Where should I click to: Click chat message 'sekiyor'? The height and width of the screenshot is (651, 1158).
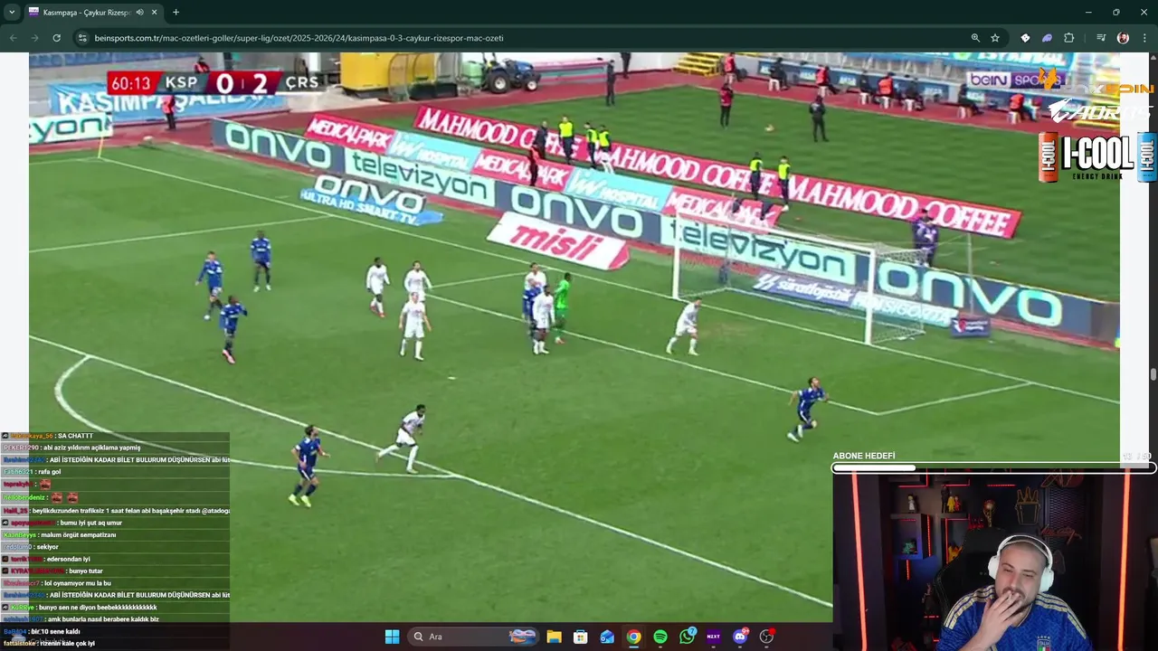click(x=48, y=547)
